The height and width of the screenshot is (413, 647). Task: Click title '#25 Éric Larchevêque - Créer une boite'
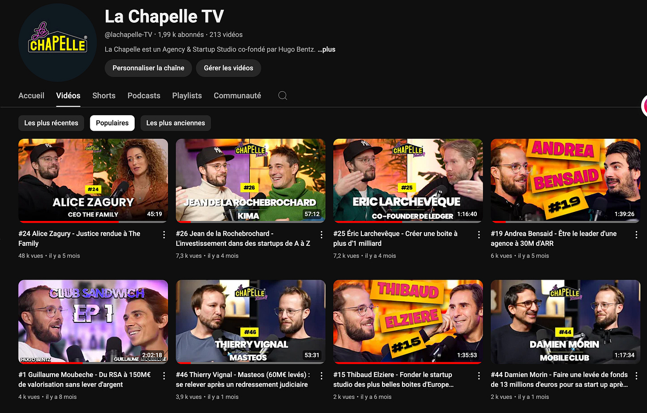395,238
